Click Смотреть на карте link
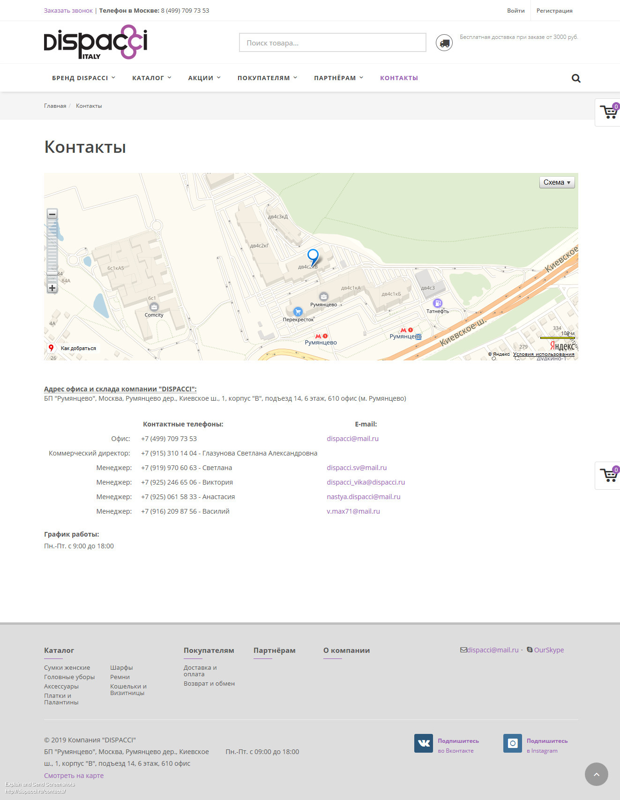 [x=74, y=776]
